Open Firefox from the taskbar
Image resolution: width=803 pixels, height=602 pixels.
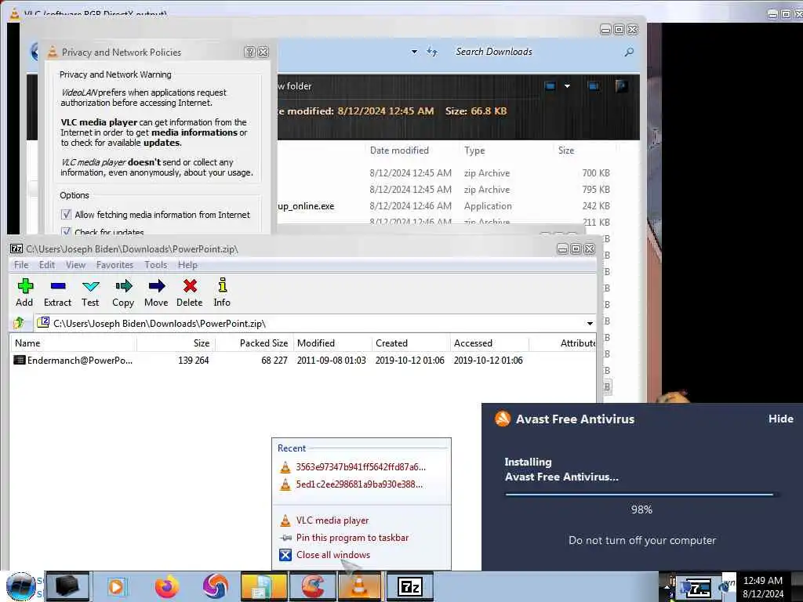click(167, 586)
